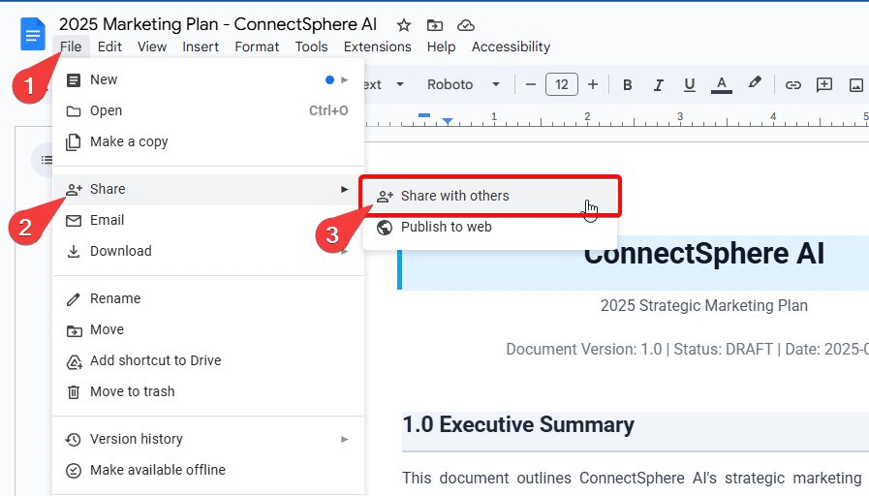Viewport: 869px width, 496px height.
Task: Click Share with others
Action: coord(490,197)
